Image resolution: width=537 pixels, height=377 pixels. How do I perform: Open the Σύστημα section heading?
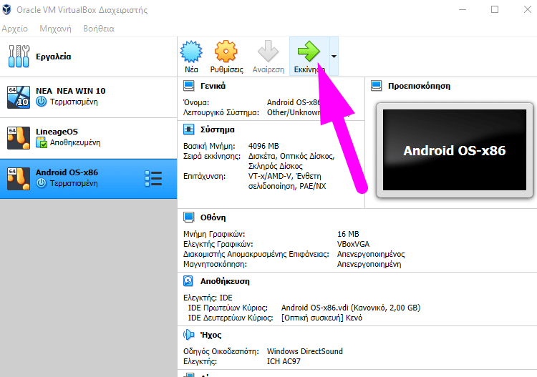click(x=218, y=129)
